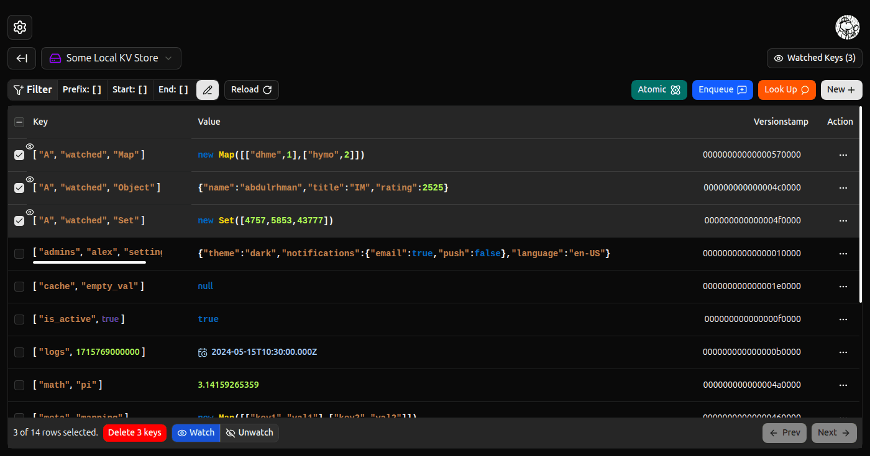
Task: Open the Atomic operations button
Action: click(659, 89)
